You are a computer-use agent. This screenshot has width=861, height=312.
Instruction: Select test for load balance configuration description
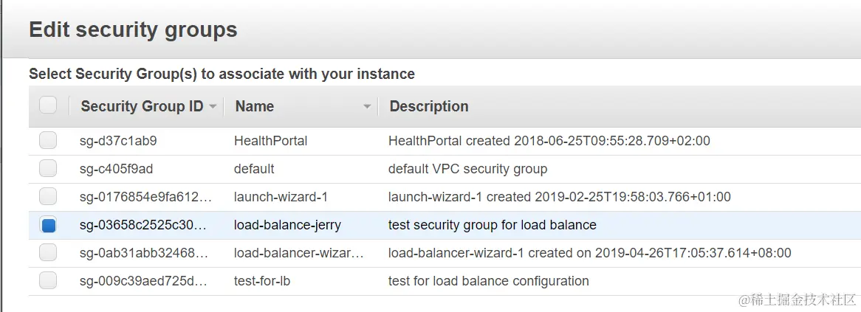tap(488, 281)
